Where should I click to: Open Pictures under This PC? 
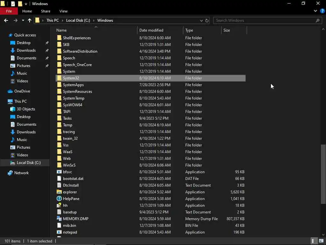click(x=24, y=147)
